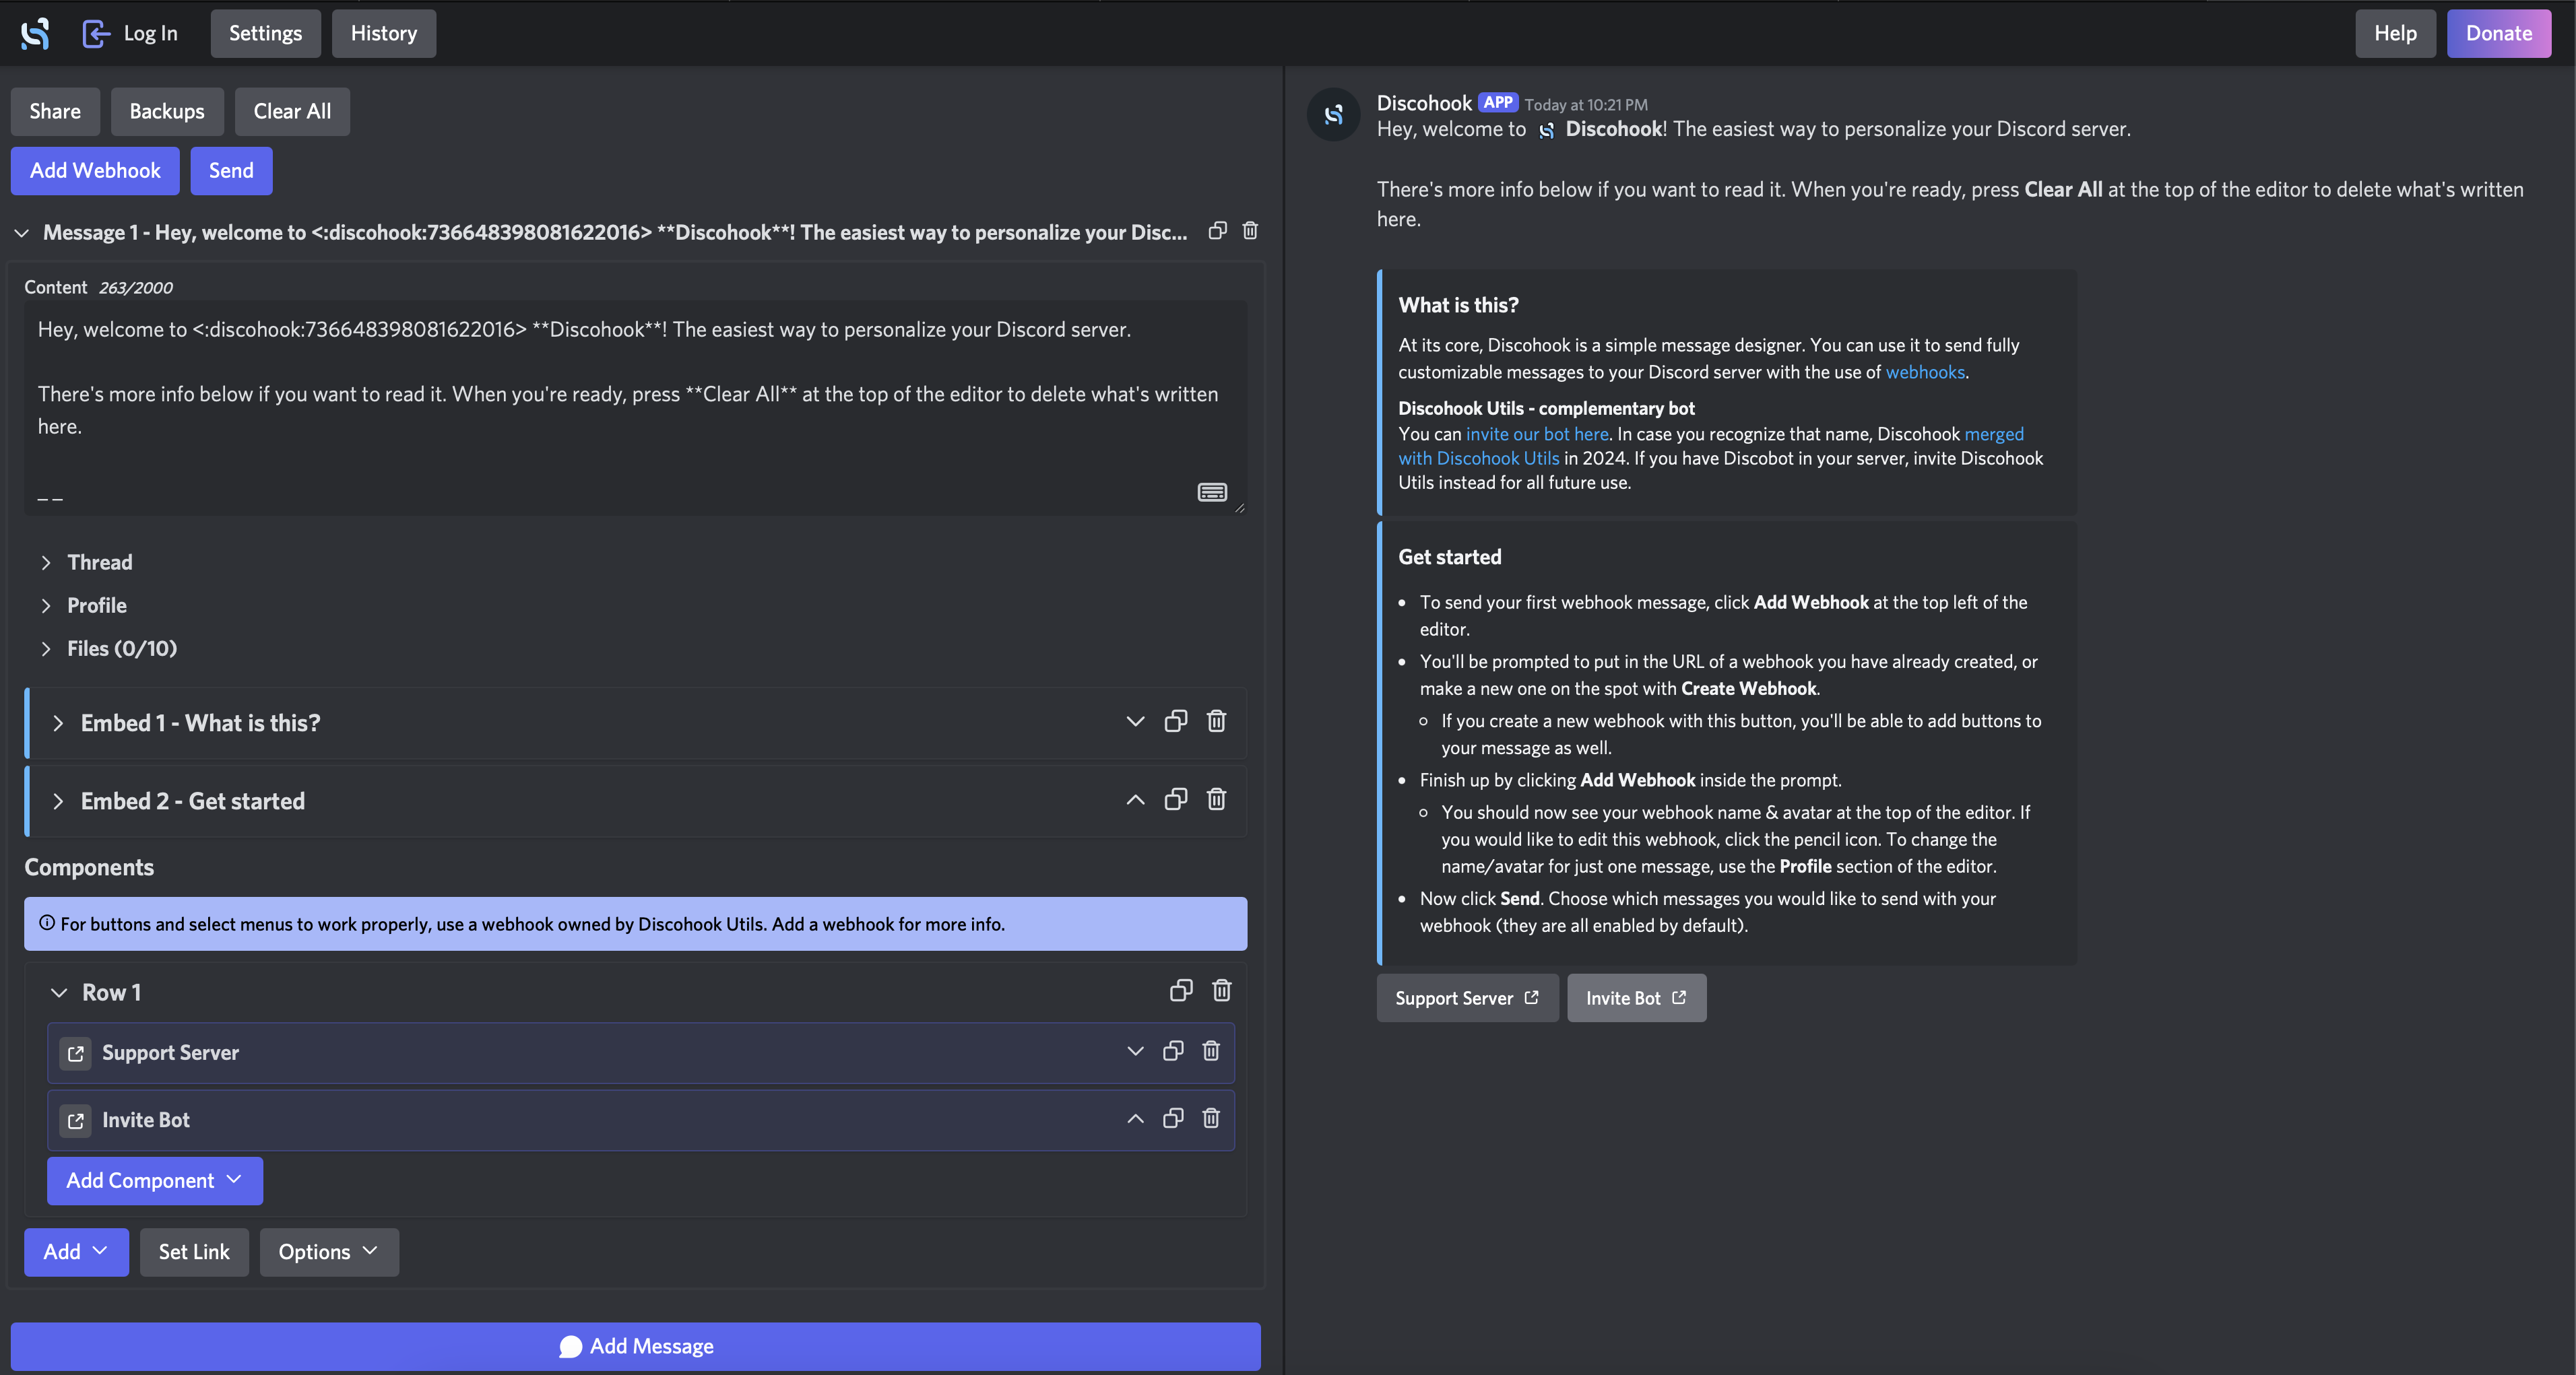Viewport: 2576px width, 1375px height.
Task: Delete Message 1 with trash icon
Action: click(x=1250, y=231)
